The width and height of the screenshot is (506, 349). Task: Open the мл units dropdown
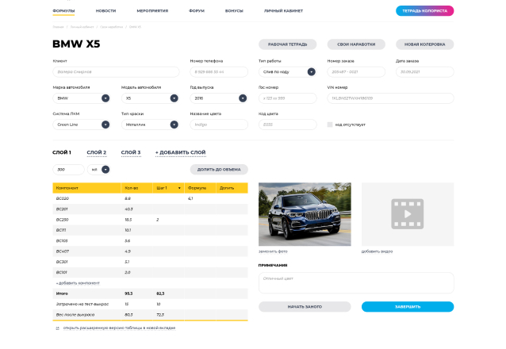(x=105, y=169)
